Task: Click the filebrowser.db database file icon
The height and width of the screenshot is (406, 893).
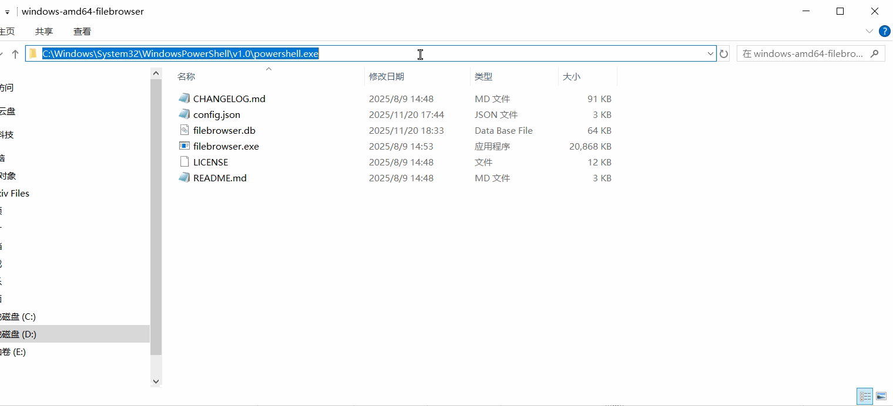Action: (x=184, y=130)
